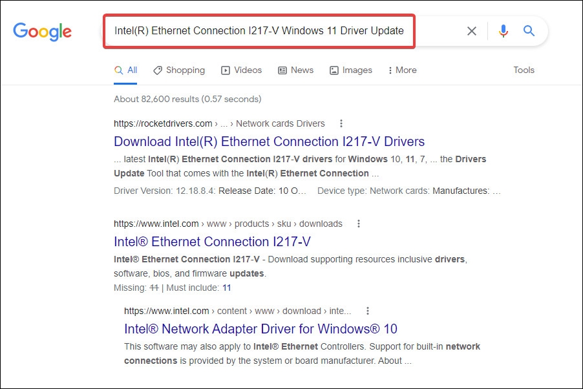
Task: Switch to the All results tab
Action: (x=125, y=70)
